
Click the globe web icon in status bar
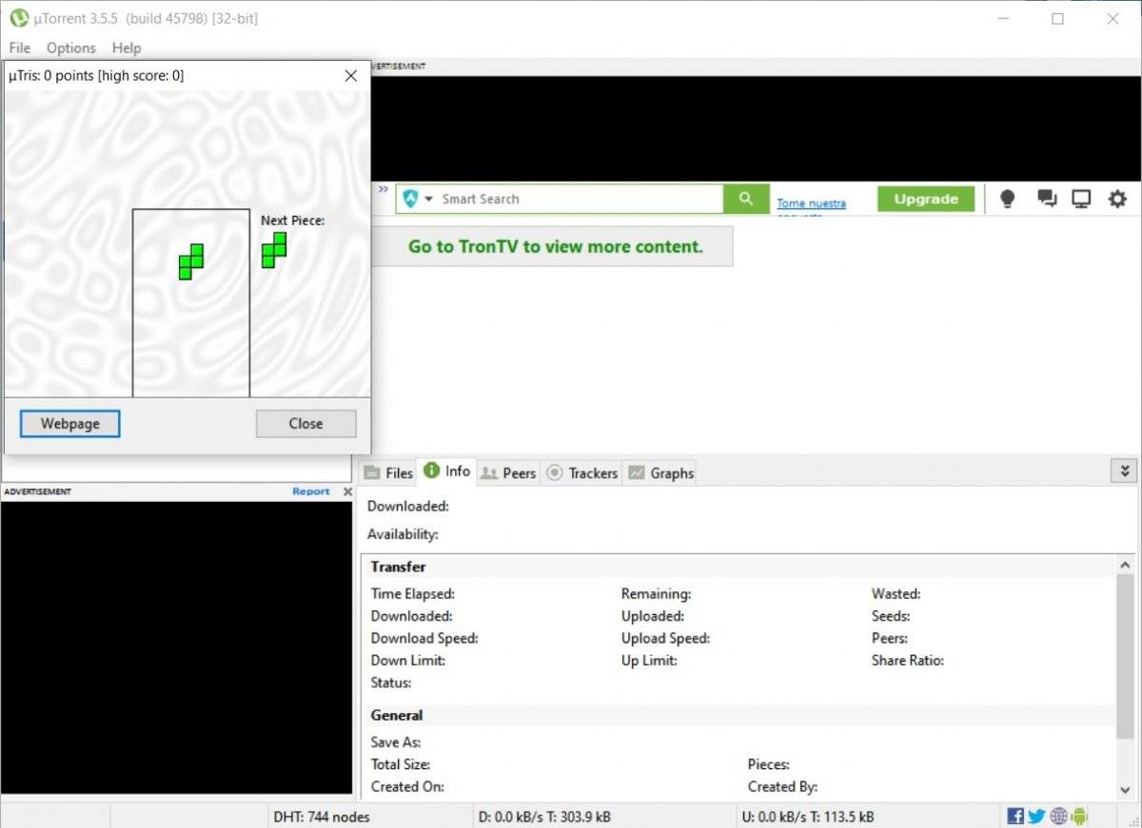[x=1058, y=816]
